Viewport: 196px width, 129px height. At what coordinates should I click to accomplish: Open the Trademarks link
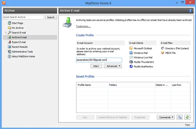coord(83,26)
